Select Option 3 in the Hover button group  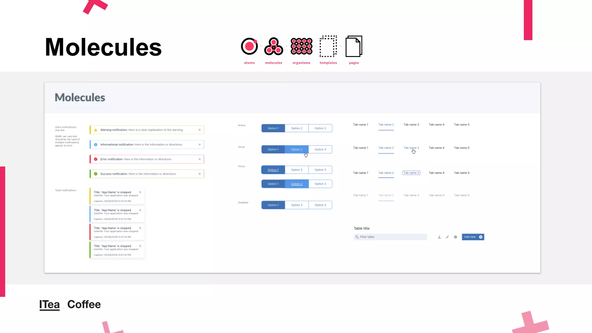click(x=320, y=149)
